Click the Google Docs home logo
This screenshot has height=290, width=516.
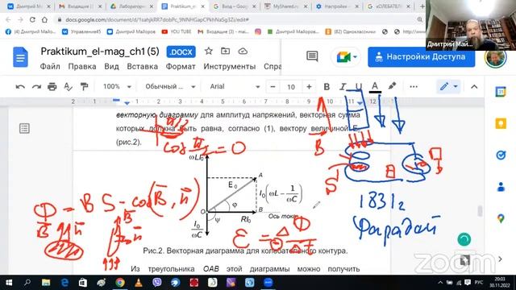(x=20, y=57)
